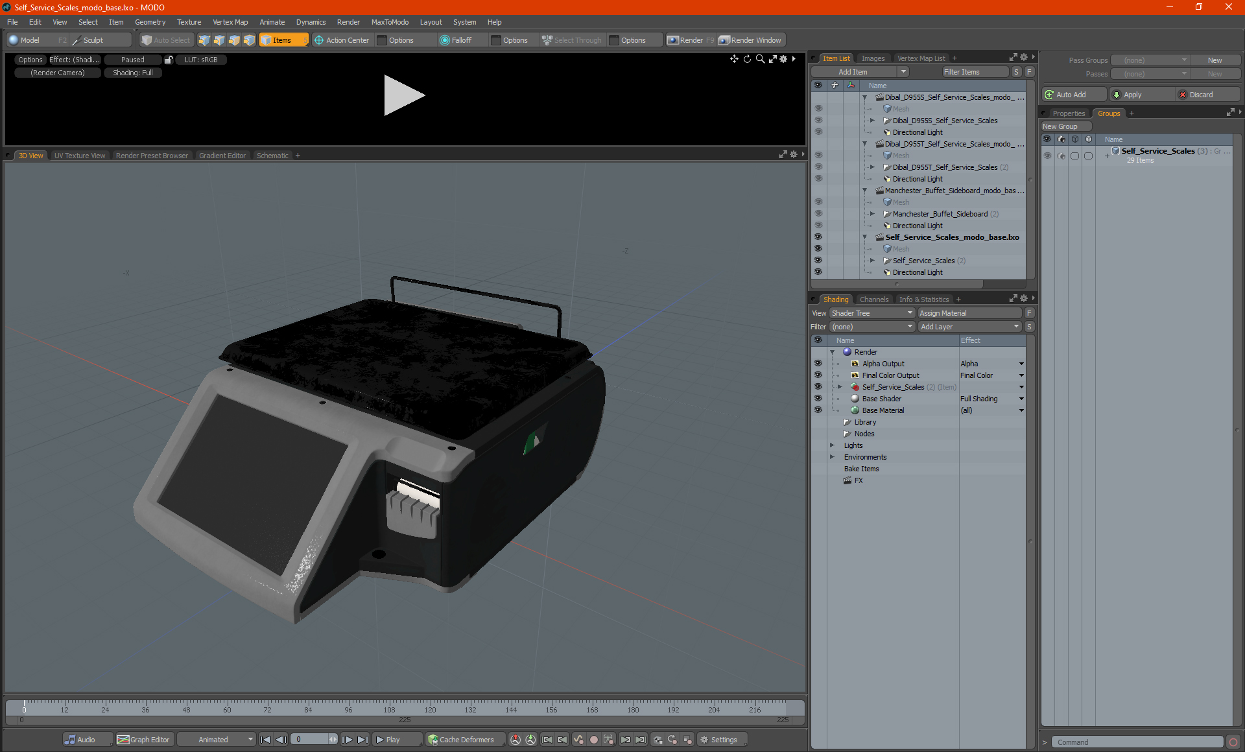
Task: Collapse the Render shader tree node
Action: coord(832,352)
